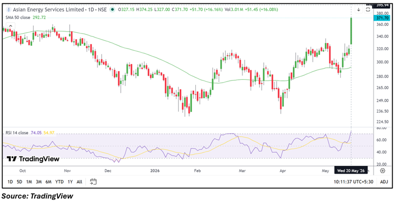Select the SMA 50 close indicator label
This screenshot has height=202, width=396.
tap(18, 18)
